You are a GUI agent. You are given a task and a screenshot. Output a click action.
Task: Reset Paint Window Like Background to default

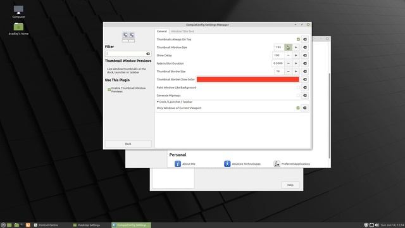pos(305,87)
